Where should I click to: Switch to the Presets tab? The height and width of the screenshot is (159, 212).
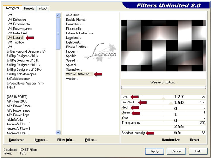tap(29, 8)
